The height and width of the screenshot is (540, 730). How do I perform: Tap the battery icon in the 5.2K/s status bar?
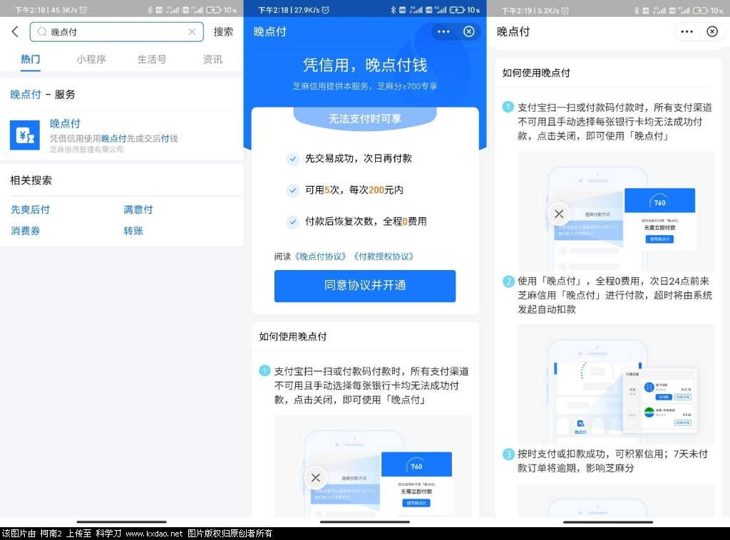pos(700,10)
